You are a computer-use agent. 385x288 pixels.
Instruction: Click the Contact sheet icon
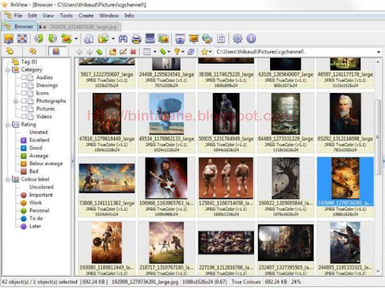coord(221,38)
